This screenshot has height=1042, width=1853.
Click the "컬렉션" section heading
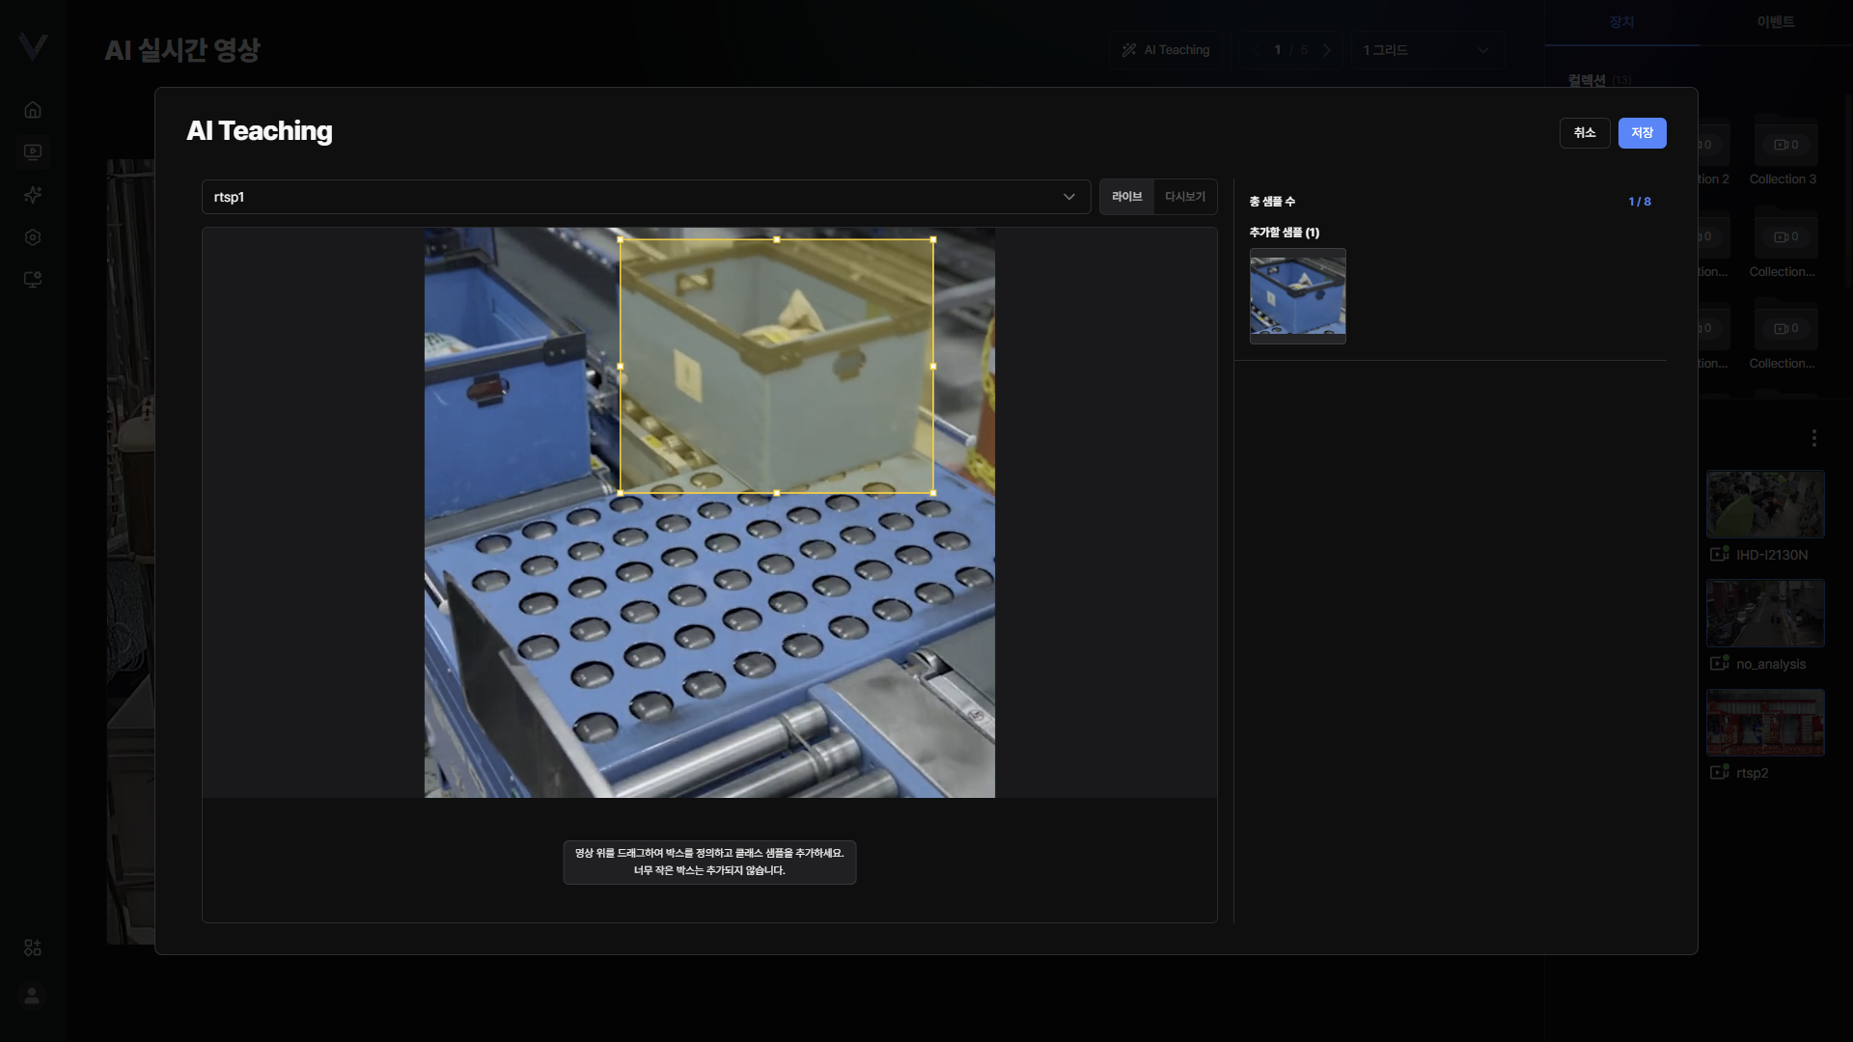[x=1587, y=80]
